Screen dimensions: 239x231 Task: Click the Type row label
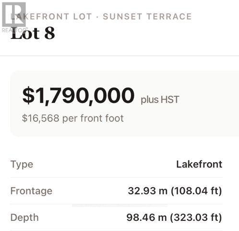point(22,165)
